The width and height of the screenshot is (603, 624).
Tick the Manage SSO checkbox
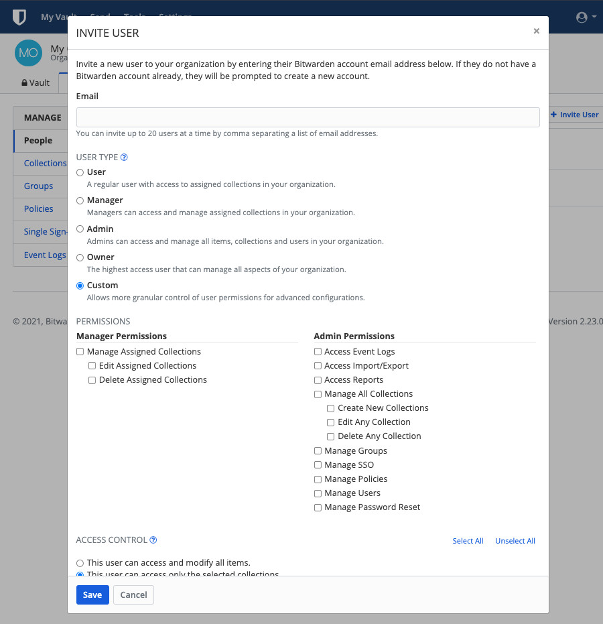pos(318,465)
